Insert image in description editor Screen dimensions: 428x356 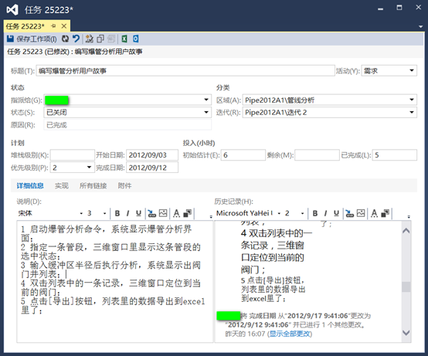pyautogui.click(x=163, y=213)
